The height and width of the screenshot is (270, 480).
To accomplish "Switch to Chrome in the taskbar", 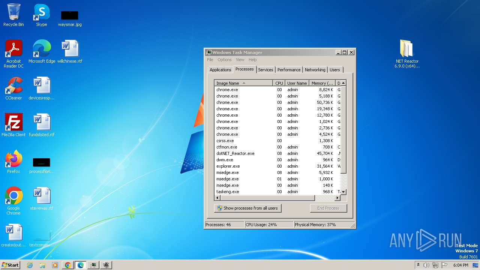I will [68, 265].
